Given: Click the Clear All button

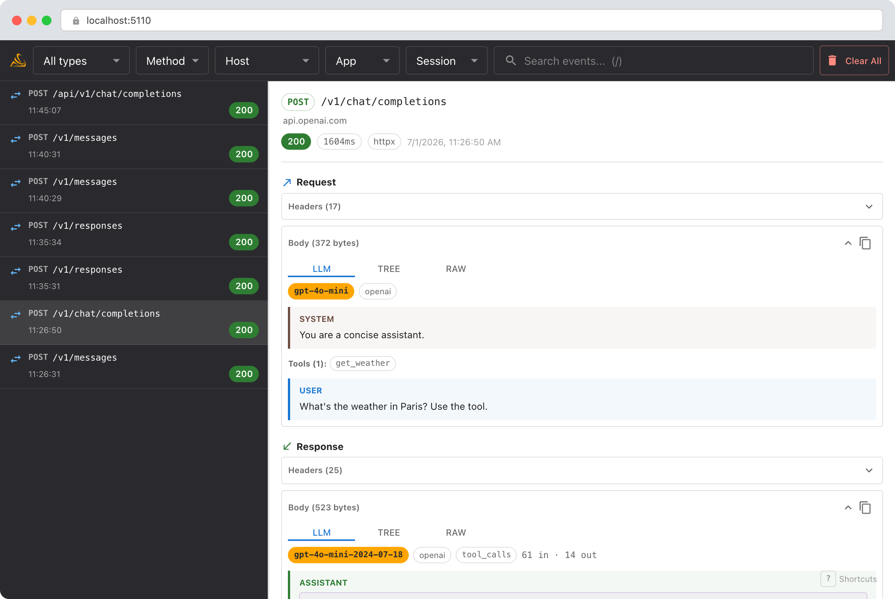Looking at the screenshot, I should click(854, 60).
